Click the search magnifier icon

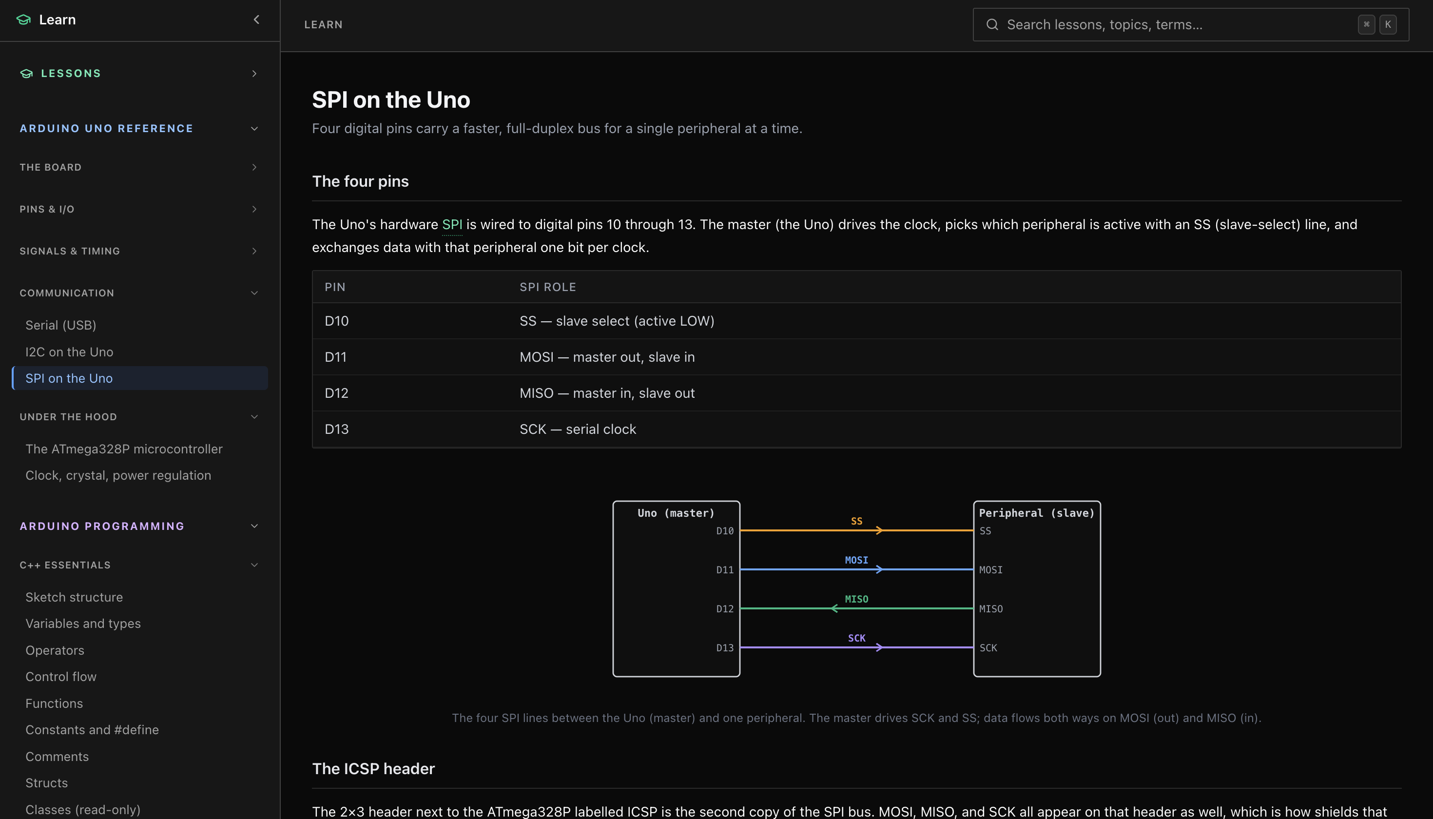click(992, 25)
